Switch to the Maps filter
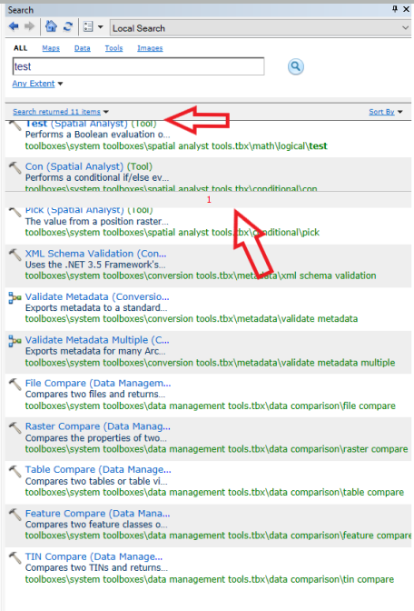This screenshot has width=414, height=611. pyautogui.click(x=51, y=48)
